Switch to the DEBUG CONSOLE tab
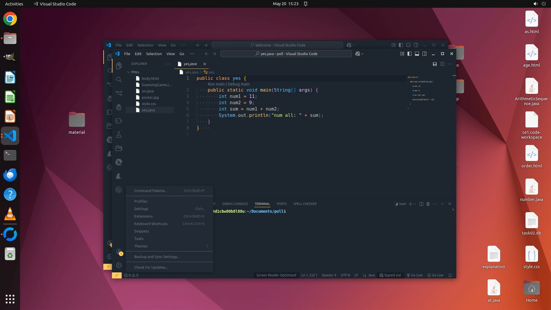 click(x=235, y=204)
